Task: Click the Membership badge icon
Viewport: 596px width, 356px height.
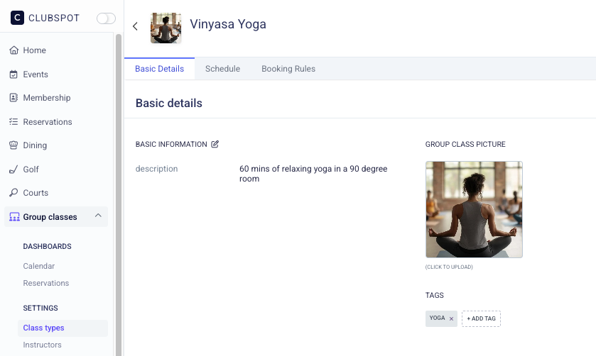Action: (x=13, y=98)
